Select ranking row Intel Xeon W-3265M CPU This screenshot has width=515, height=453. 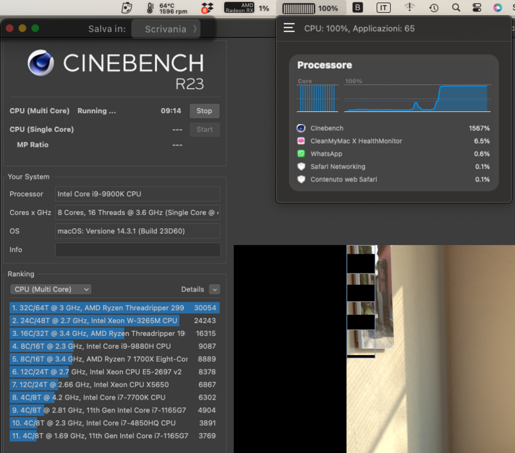[x=115, y=320]
